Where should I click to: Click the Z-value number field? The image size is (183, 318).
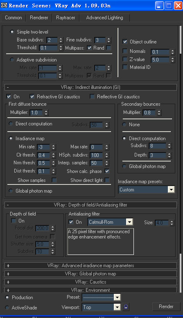pos(160,60)
